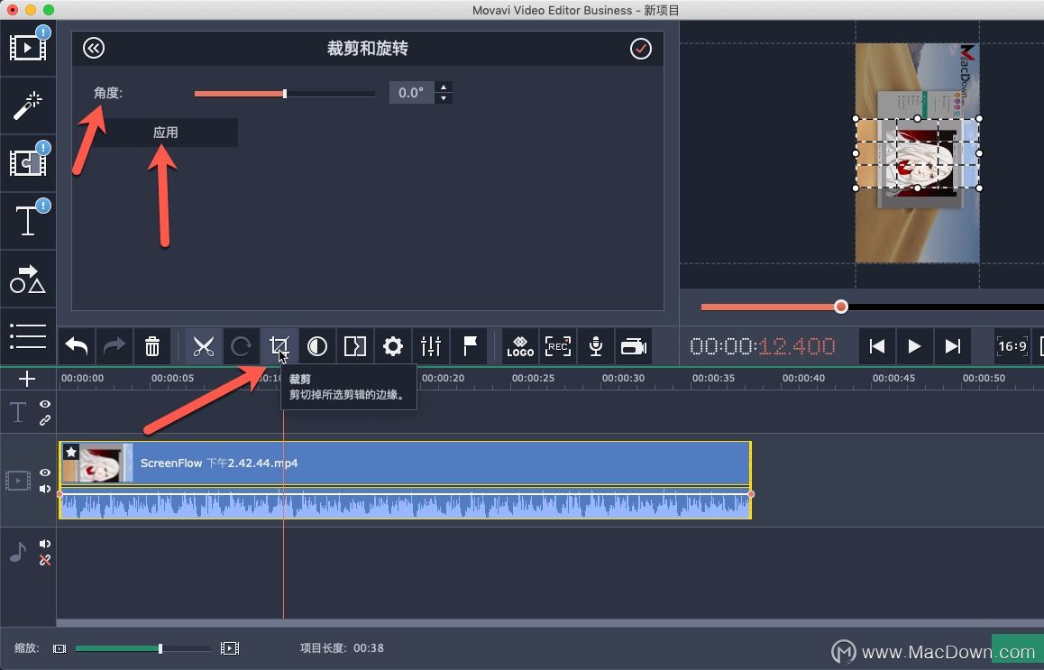The height and width of the screenshot is (670, 1044).
Task: Click the timeline horizontal scrollbar
Action: [x=550, y=623]
